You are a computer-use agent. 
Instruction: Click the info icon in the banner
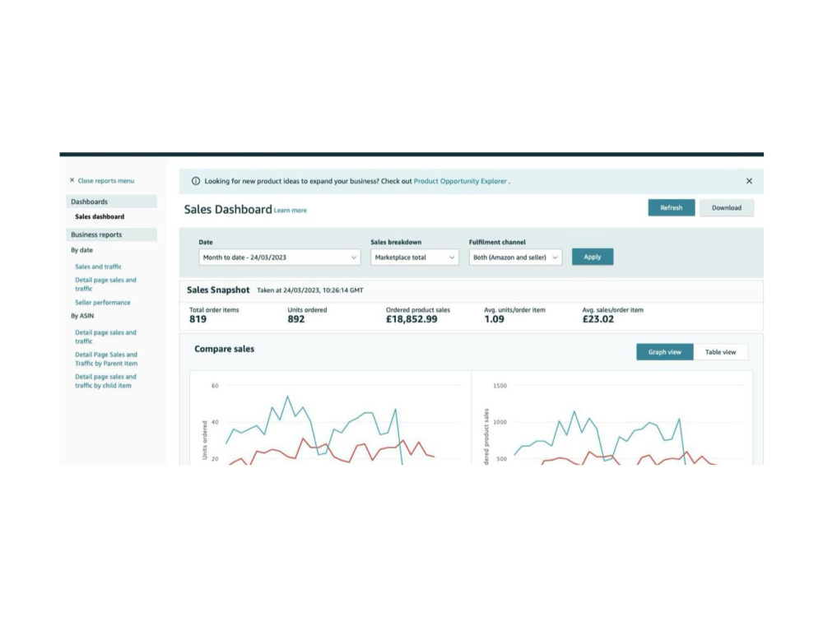[196, 181]
